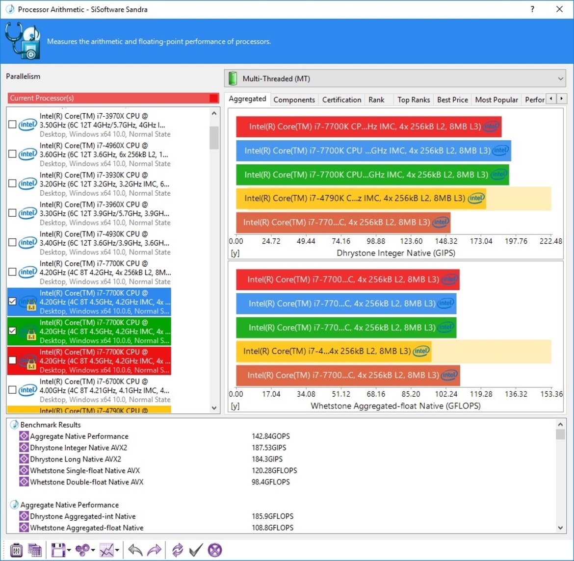This screenshot has height=561, width=574.
Task: Click the padlock icon on the red i7-7700K row
Action: coord(31,364)
